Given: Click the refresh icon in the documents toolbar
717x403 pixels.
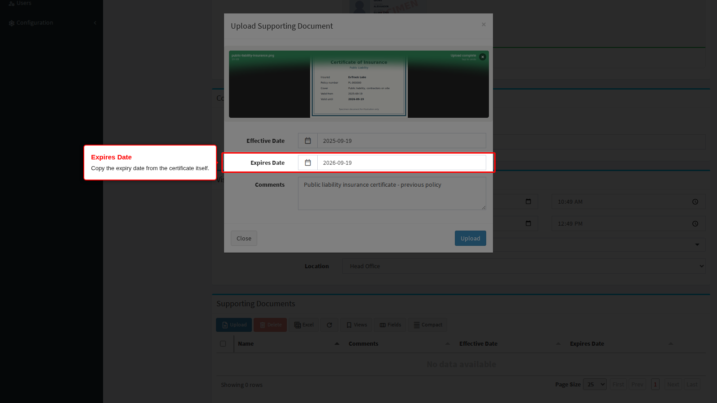Looking at the screenshot, I should [x=329, y=325].
